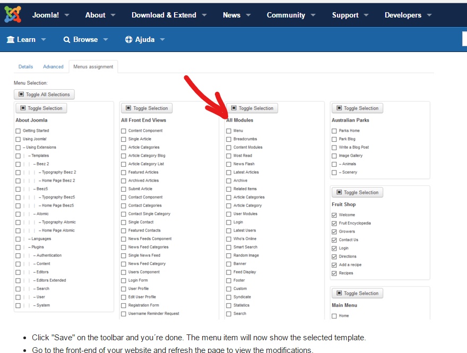Image resolution: width=467 pixels, height=353 pixels.
Task: Click the Learn building icon
Action: (11, 39)
